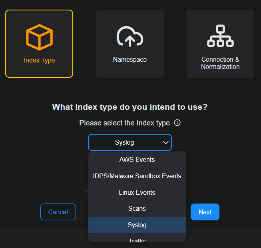Screen dimensions: 261x248
Task: Choose AWS Events from the list
Action: pyautogui.click(x=137, y=160)
